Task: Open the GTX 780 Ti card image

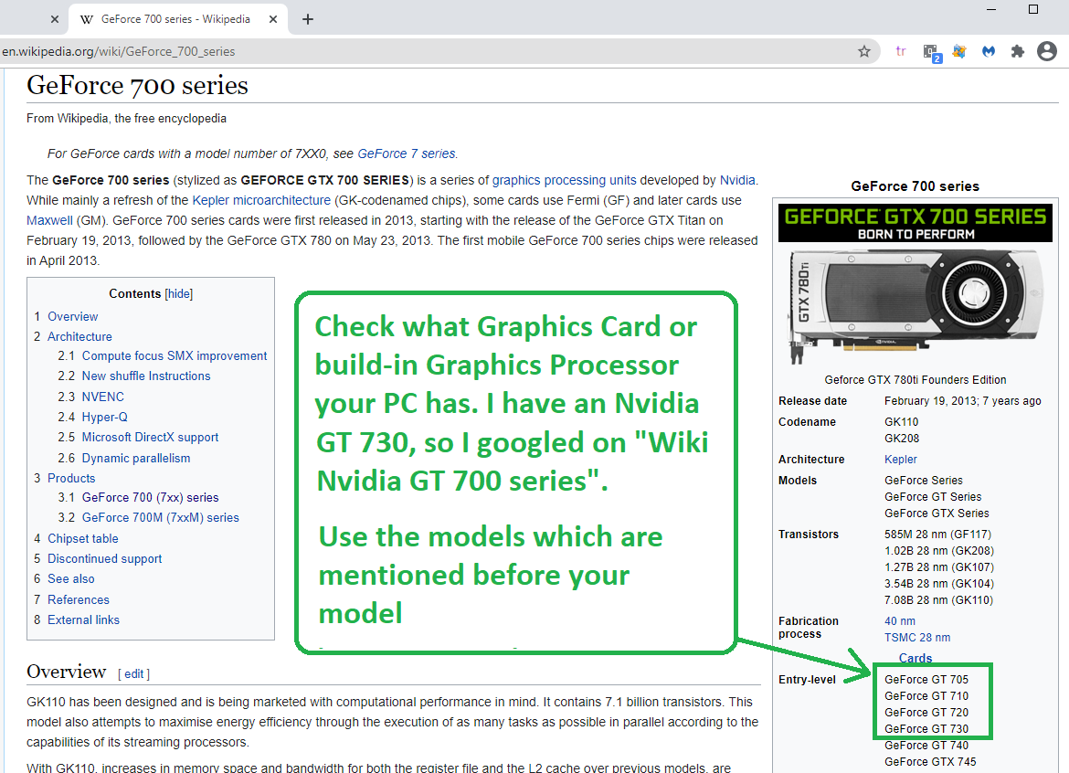Action: [915, 307]
